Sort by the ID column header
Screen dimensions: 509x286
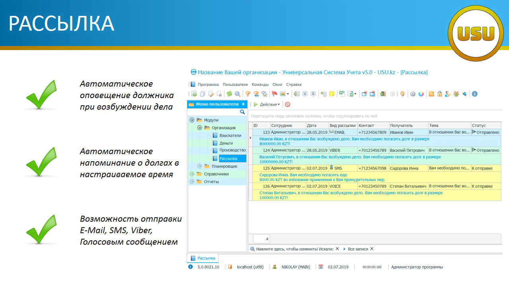click(x=261, y=126)
